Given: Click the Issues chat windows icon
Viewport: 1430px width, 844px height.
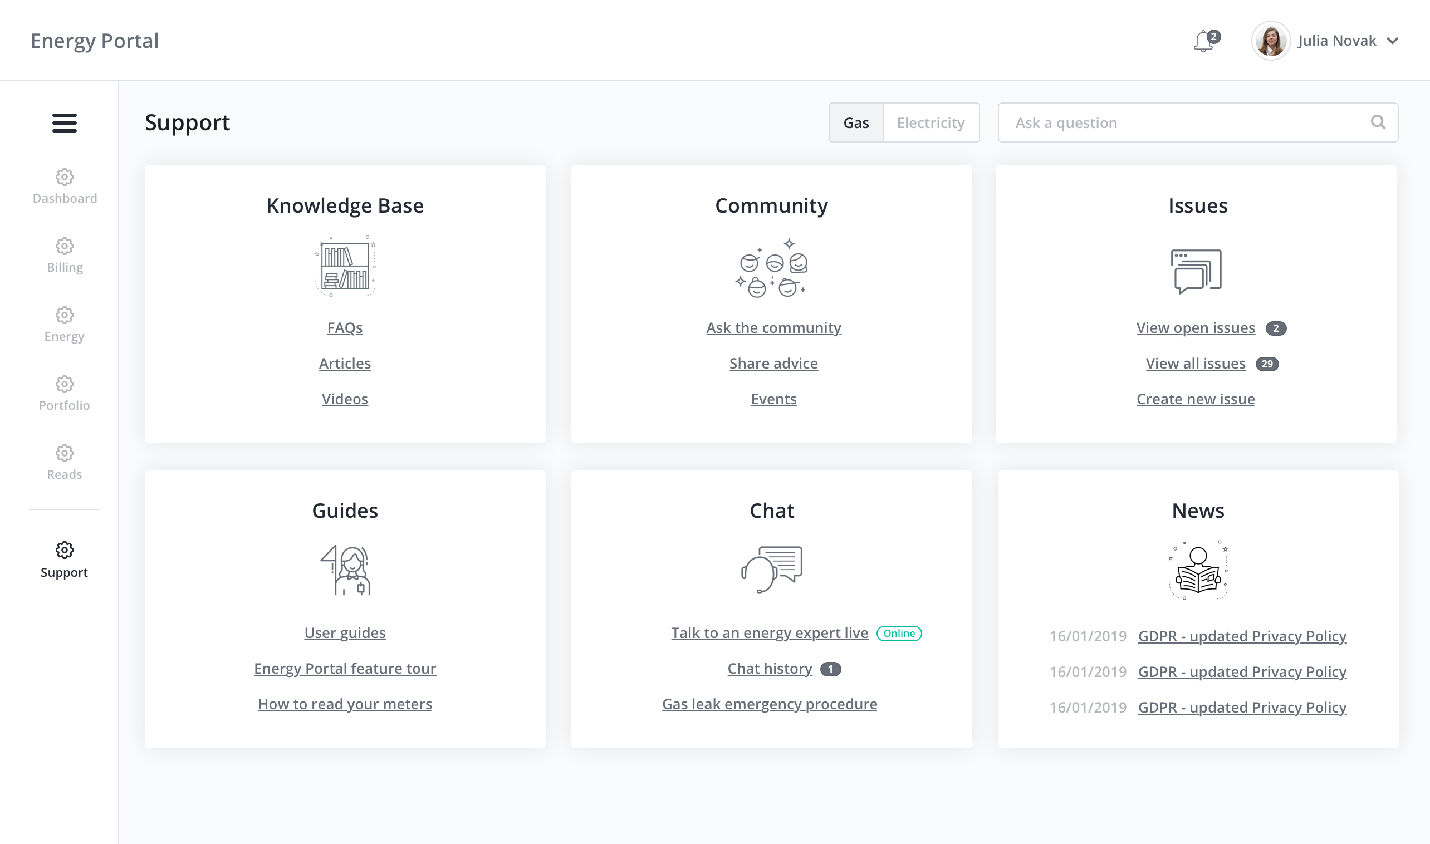Looking at the screenshot, I should coord(1196,271).
